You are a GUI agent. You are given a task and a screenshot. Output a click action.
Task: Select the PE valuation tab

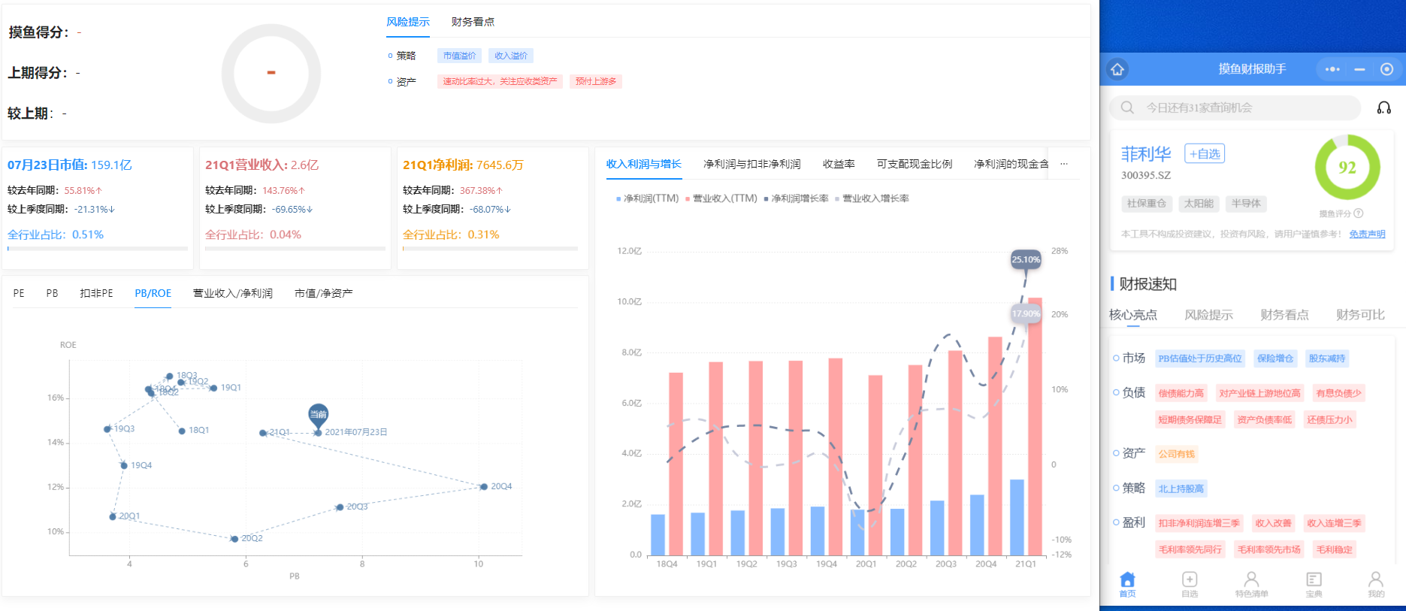19,293
